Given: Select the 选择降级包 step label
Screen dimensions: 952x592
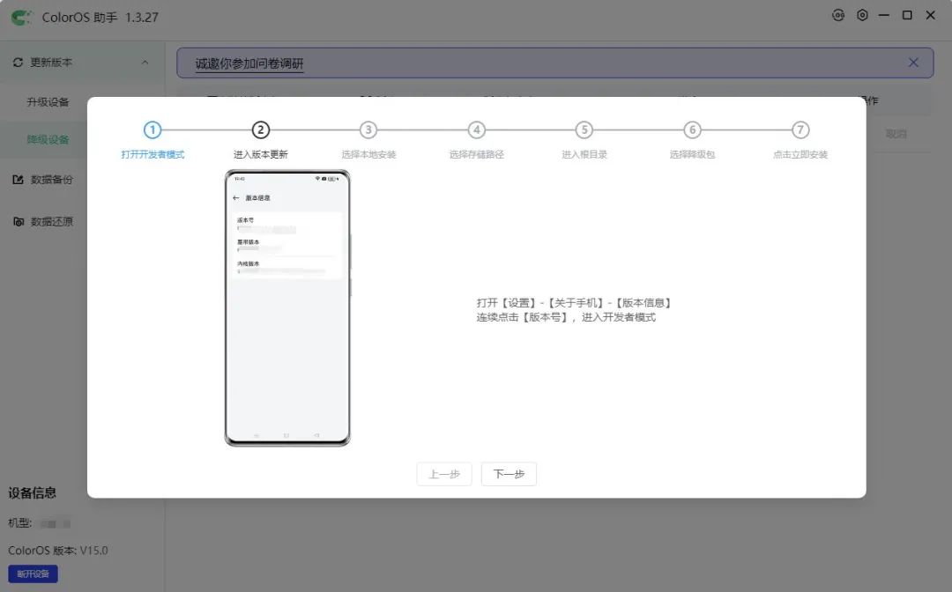Looking at the screenshot, I should [x=692, y=155].
